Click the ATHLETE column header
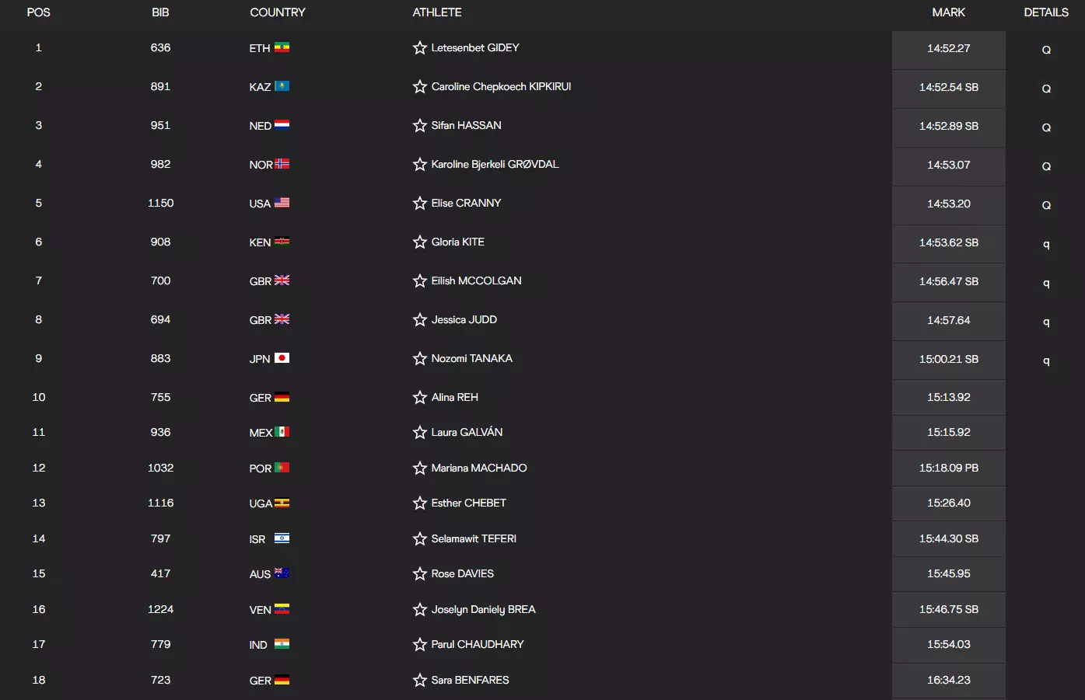This screenshot has width=1085, height=700. tap(437, 12)
